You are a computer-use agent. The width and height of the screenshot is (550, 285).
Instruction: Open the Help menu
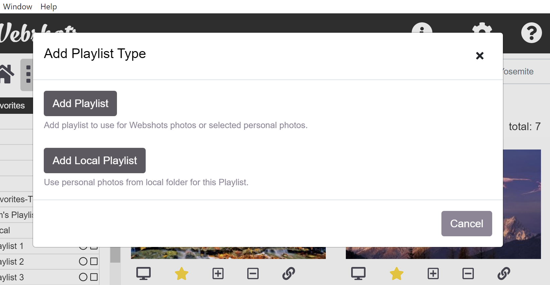pyautogui.click(x=48, y=7)
